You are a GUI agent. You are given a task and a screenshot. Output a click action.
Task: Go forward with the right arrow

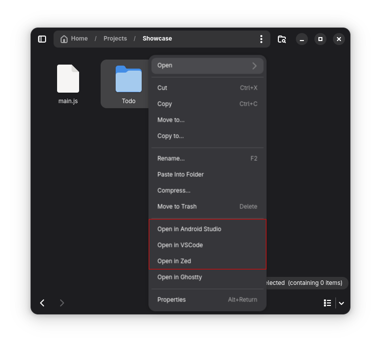62,303
